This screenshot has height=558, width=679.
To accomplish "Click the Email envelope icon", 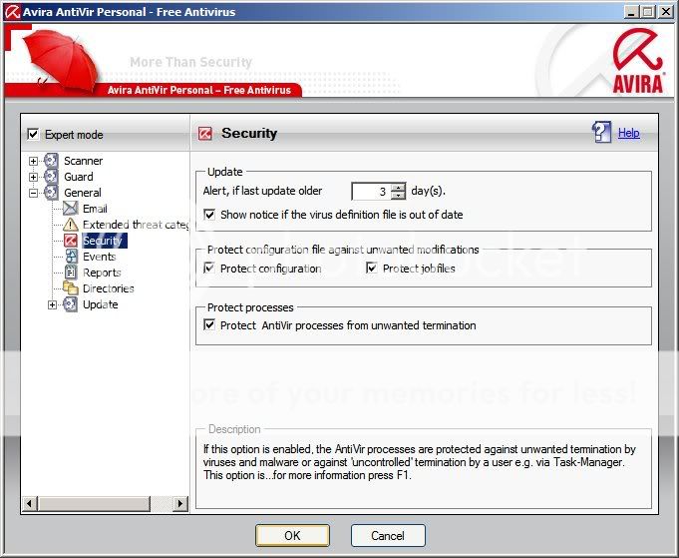I will point(70,209).
